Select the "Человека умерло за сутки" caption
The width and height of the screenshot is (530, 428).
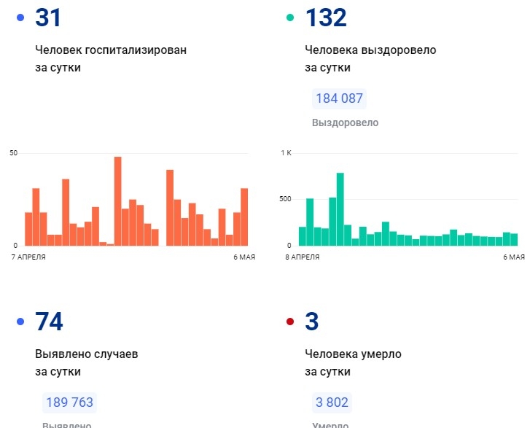352,362
